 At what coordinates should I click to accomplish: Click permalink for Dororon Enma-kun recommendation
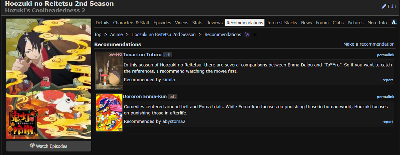pyautogui.click(x=386, y=97)
